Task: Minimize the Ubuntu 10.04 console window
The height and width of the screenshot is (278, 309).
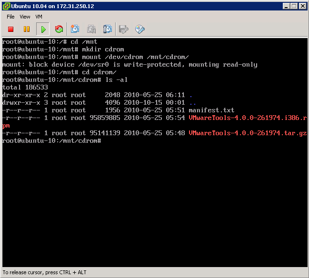Action: tap(286, 6)
